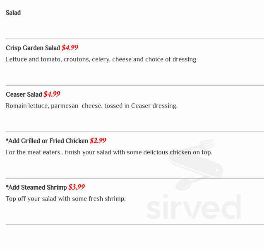Click the Sirved watermark text
This screenshot has width=264, height=249.
tap(193, 207)
